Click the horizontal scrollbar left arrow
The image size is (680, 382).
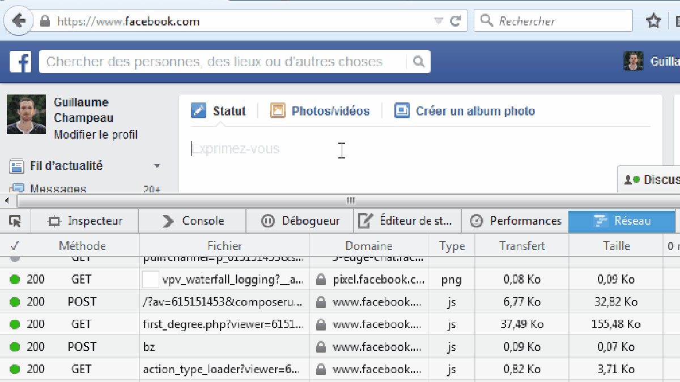(6, 201)
